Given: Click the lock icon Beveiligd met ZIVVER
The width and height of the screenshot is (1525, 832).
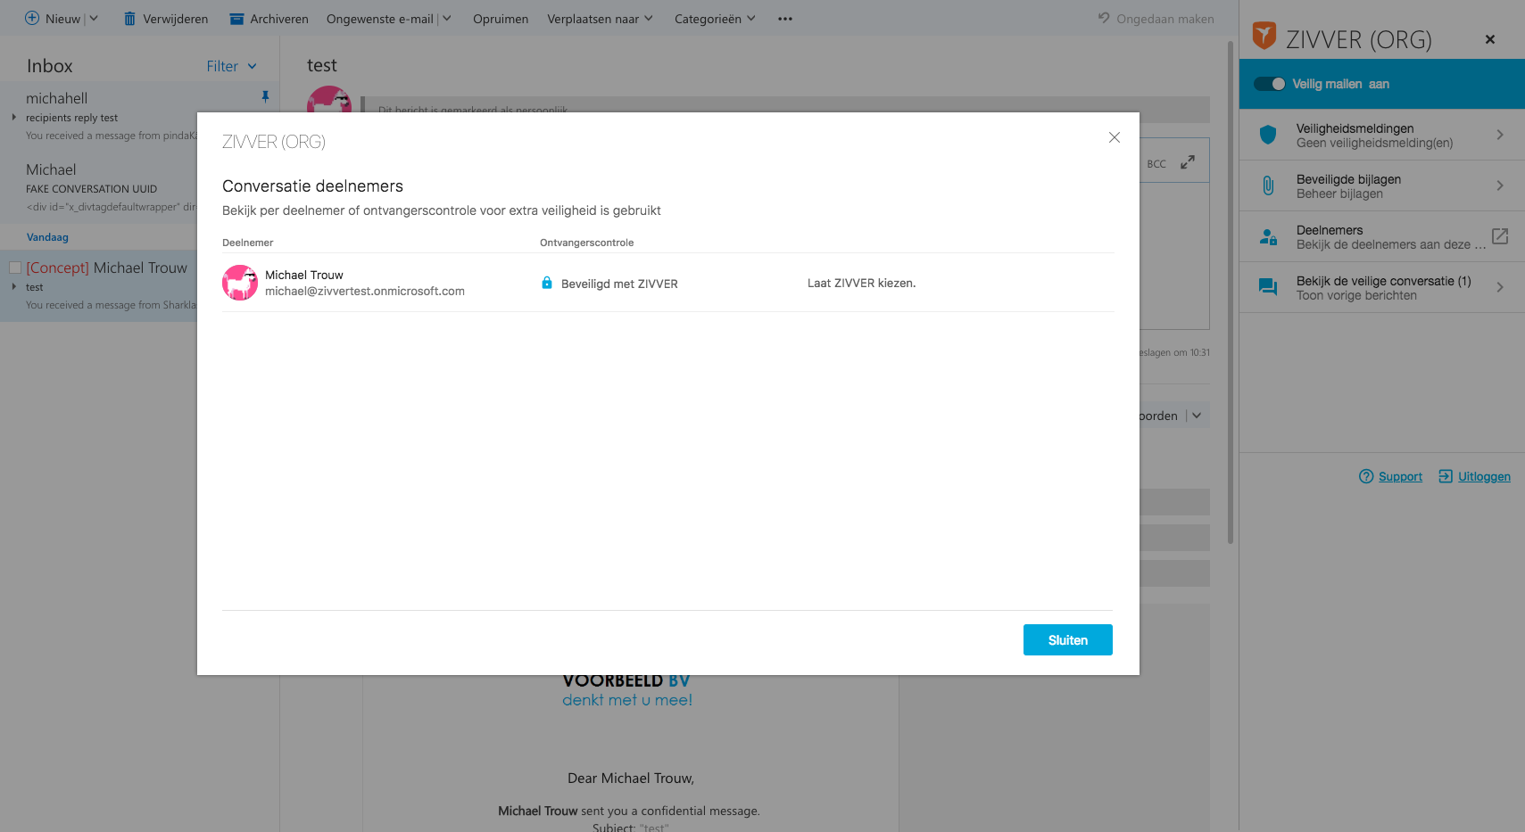Looking at the screenshot, I should coord(547,283).
